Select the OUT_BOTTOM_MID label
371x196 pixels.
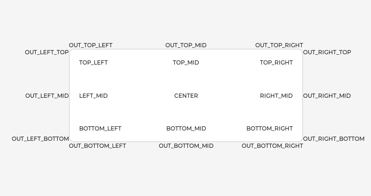click(x=186, y=146)
